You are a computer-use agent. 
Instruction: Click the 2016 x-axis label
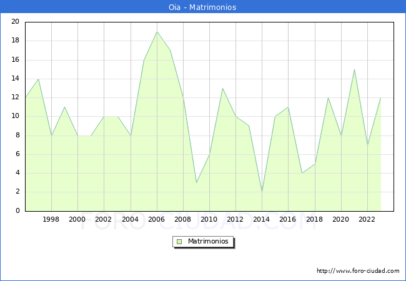tap(288, 220)
